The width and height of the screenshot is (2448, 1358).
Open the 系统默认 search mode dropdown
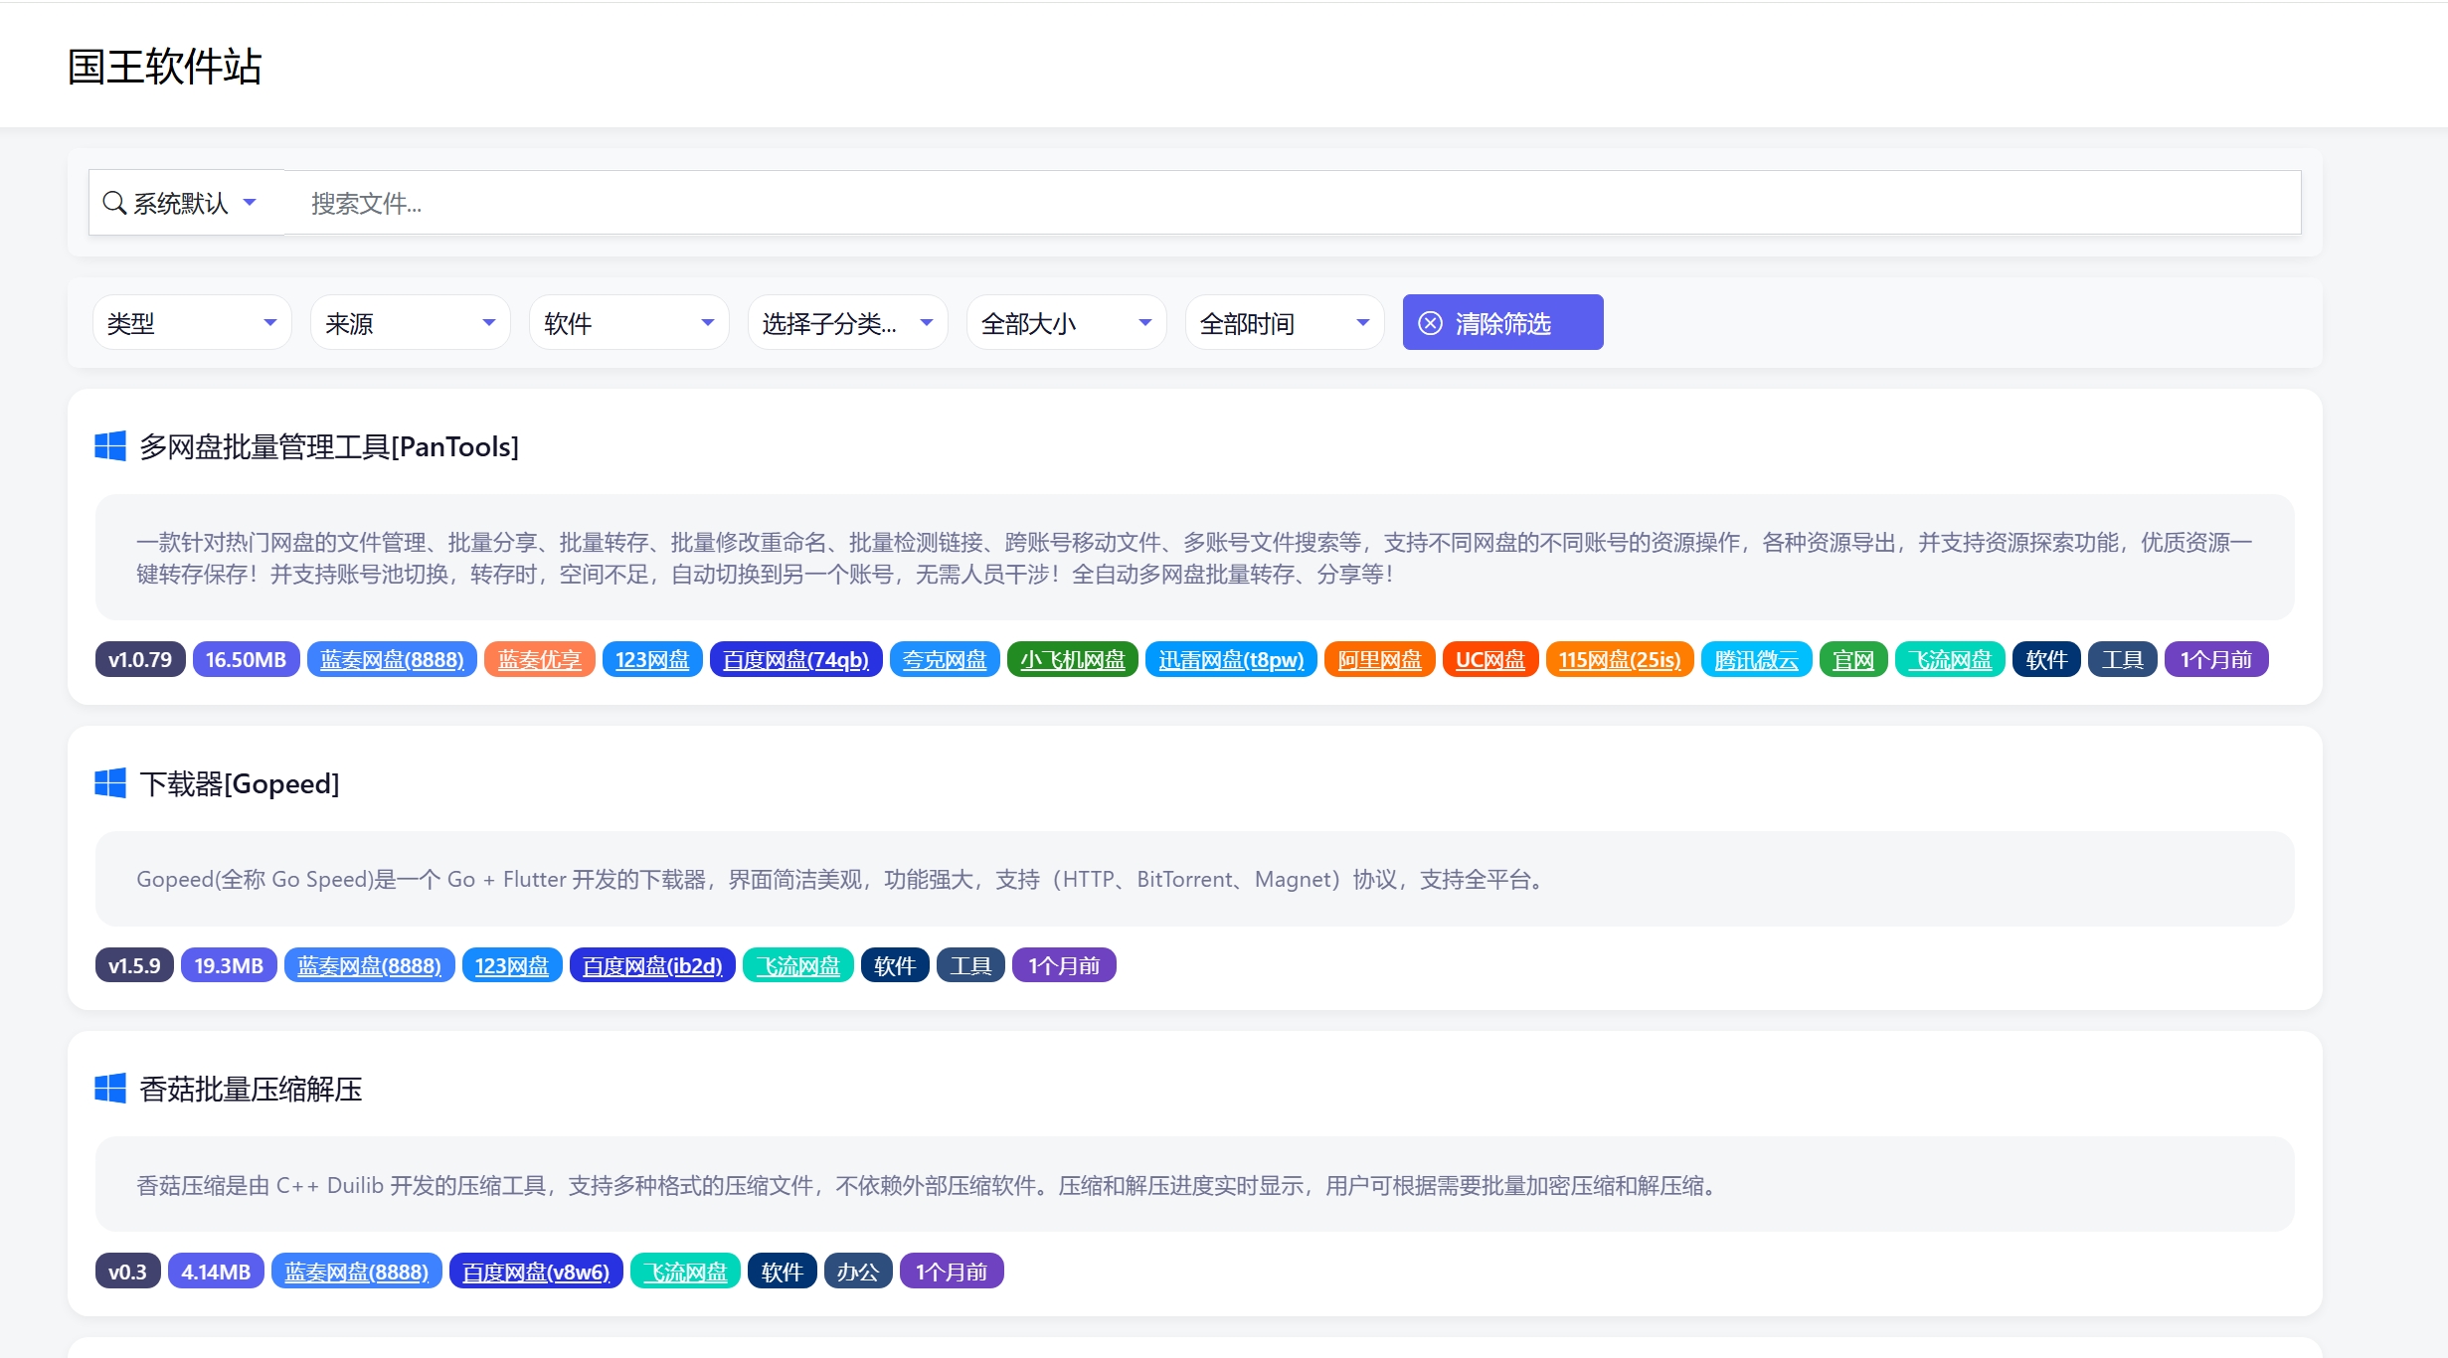pyautogui.click(x=186, y=203)
